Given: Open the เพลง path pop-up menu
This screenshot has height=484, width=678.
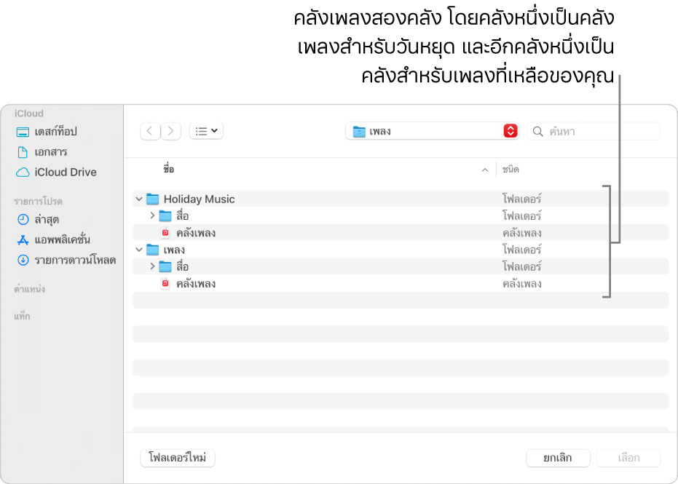Looking at the screenshot, I should tap(431, 131).
